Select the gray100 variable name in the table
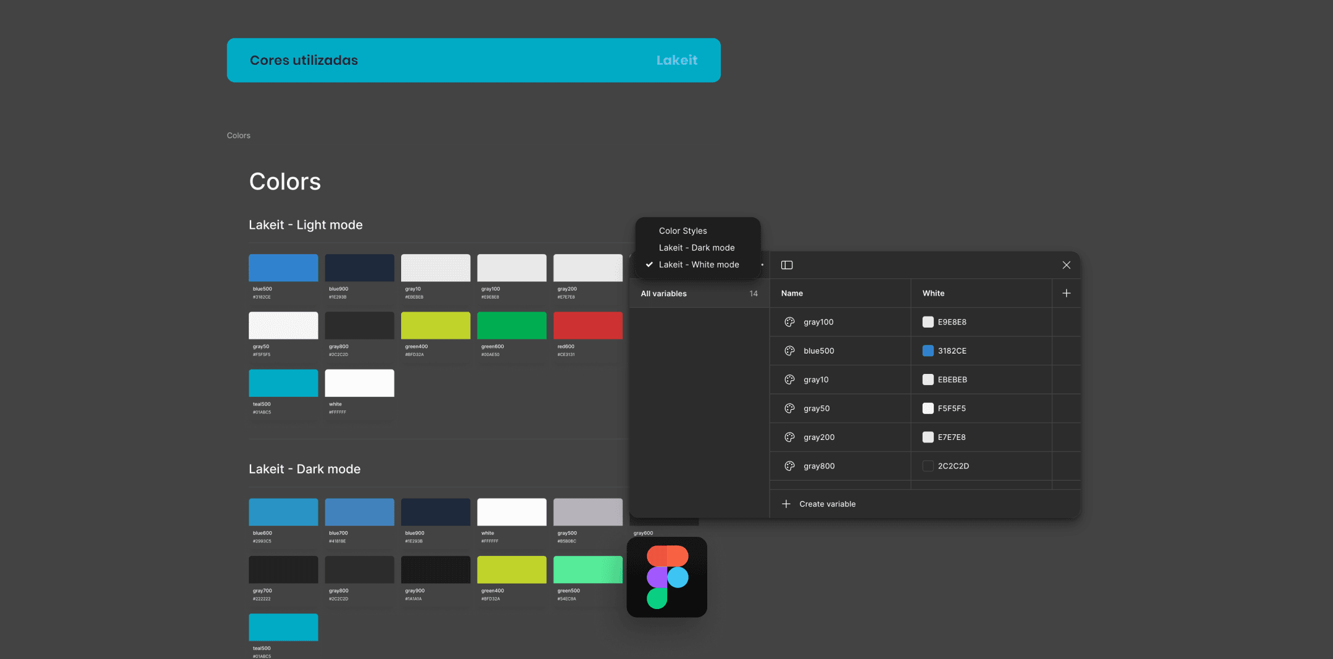1333x659 pixels. click(x=818, y=322)
